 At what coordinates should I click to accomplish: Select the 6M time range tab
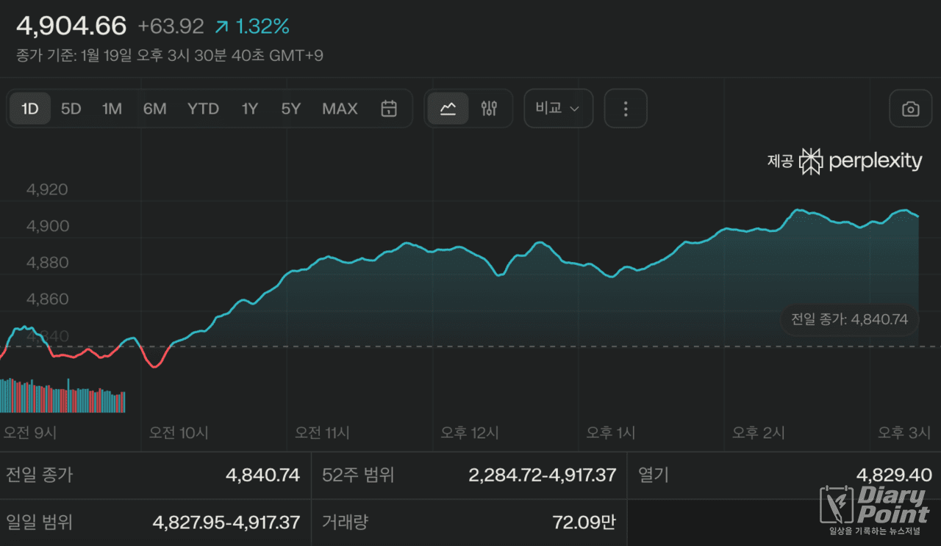coord(154,109)
